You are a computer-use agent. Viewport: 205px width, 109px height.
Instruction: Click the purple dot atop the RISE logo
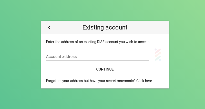(156, 49)
